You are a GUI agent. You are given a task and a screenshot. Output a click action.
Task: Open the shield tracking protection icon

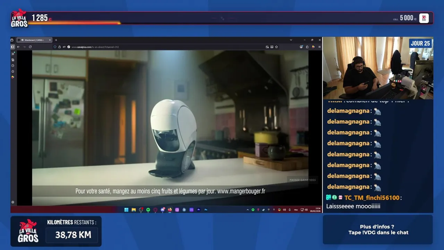pyautogui.click(x=55, y=47)
